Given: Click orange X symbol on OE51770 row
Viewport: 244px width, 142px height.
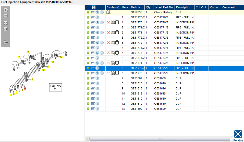Looking at the screenshot, I should click(108, 22).
